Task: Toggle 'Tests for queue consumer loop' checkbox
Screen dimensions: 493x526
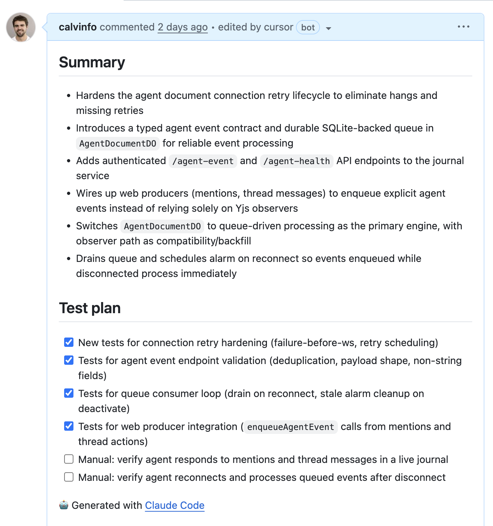Action: pyautogui.click(x=69, y=393)
